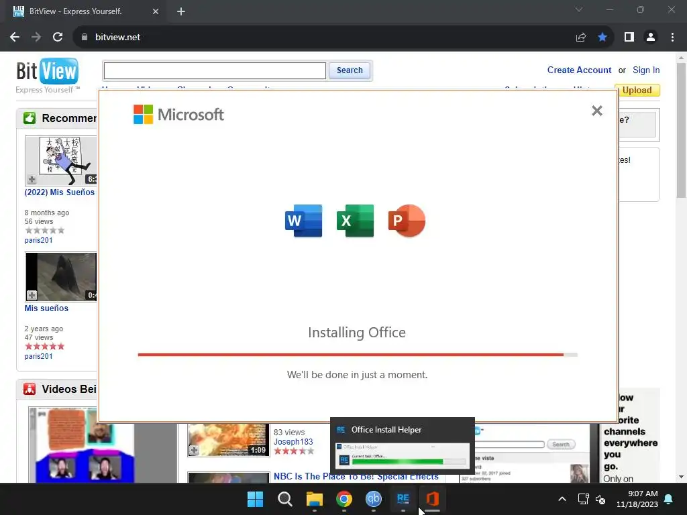Open Chrome side panel
Screen dimensions: 687x515
coord(629,38)
